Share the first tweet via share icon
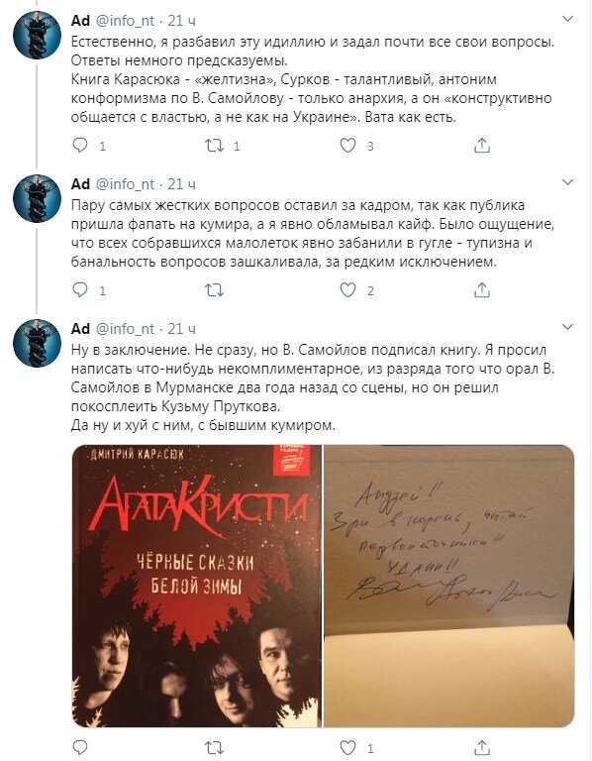Viewport: 592px width, 761px height. pos(481,146)
